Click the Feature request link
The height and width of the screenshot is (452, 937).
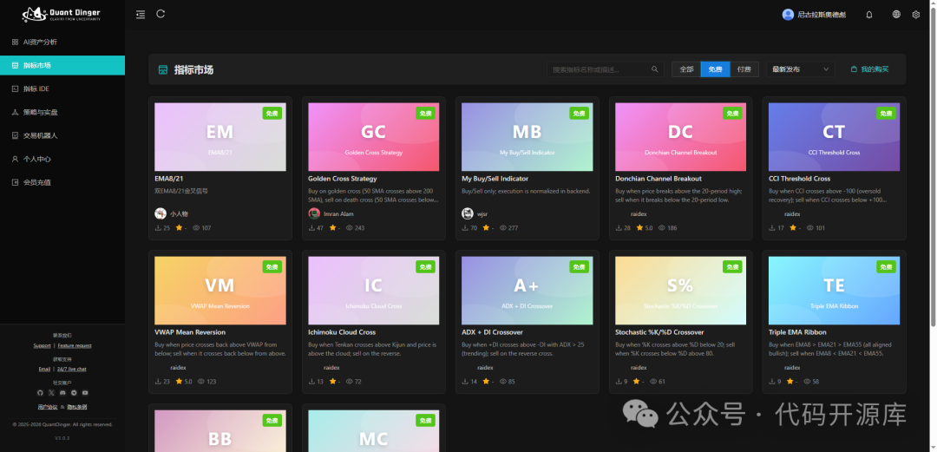click(75, 345)
